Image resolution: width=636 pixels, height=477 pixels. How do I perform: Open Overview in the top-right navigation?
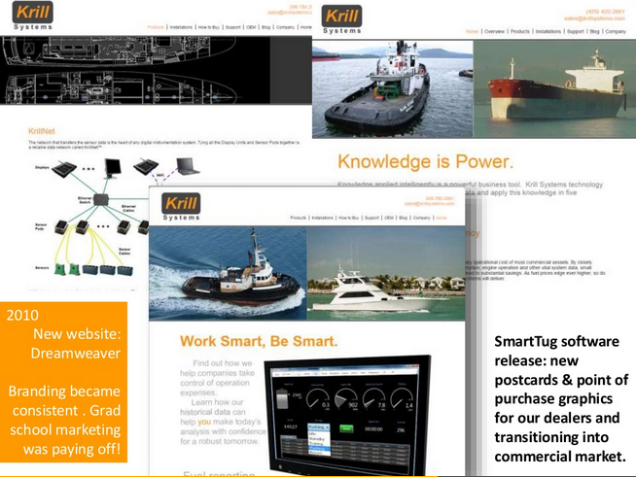(496, 31)
